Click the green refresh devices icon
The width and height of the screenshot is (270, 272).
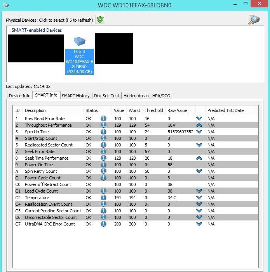tap(100, 19)
